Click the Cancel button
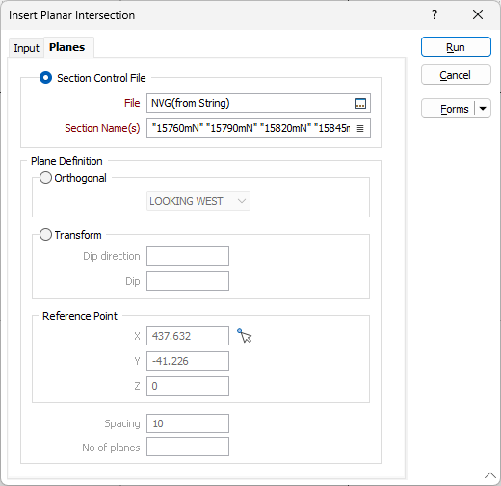This screenshot has width=501, height=486. (x=456, y=75)
